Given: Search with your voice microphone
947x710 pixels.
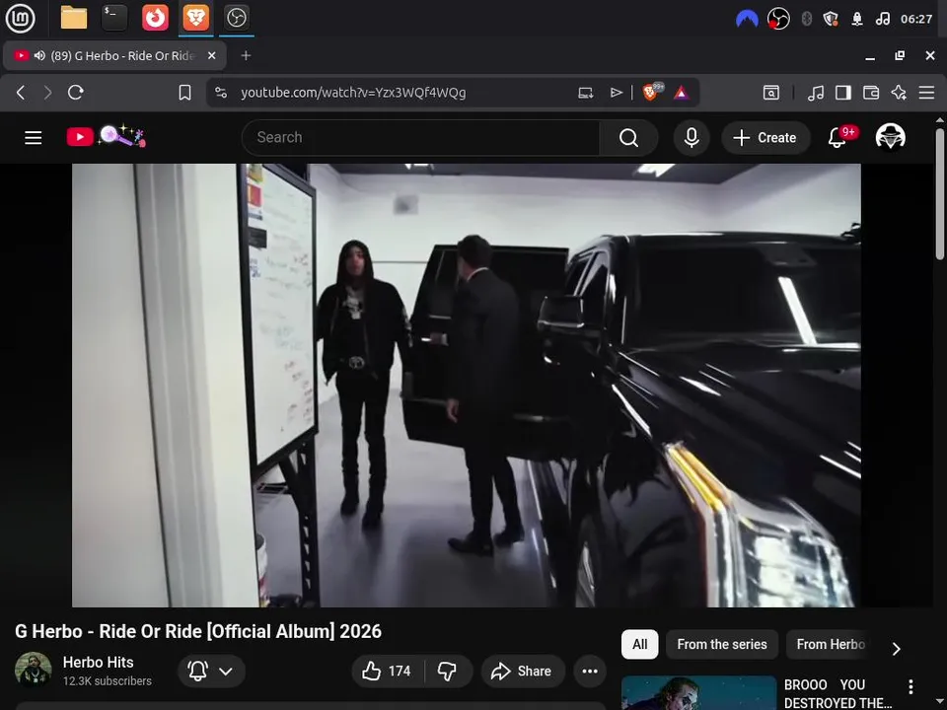Looking at the screenshot, I should point(692,138).
